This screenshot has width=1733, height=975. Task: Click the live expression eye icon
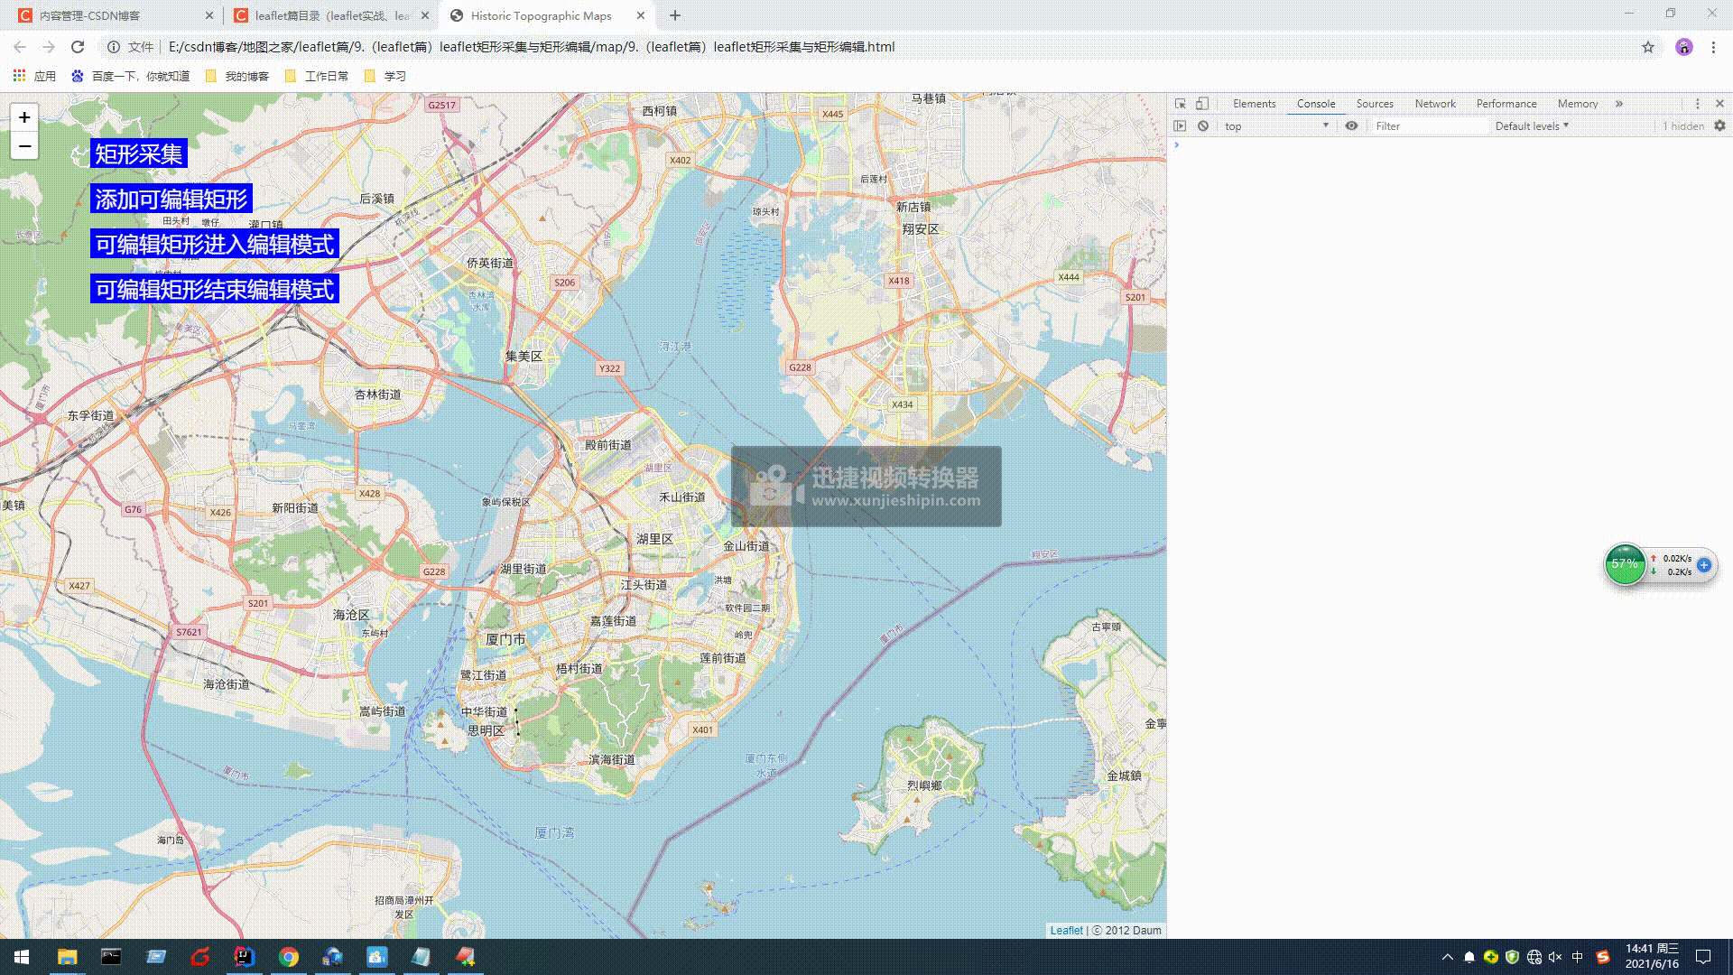(1351, 126)
